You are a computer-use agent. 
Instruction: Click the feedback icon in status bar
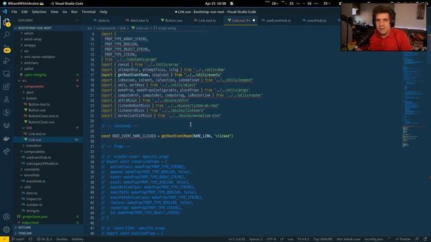417,239
